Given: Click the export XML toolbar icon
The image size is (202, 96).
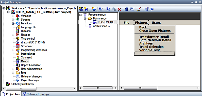Looking at the screenshot, I should click(127, 9).
